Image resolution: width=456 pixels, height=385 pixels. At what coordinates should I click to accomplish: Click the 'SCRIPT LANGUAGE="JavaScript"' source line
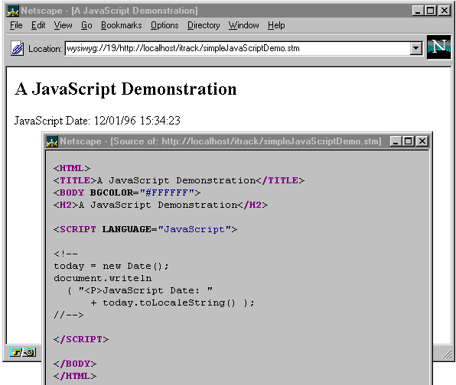tap(145, 229)
